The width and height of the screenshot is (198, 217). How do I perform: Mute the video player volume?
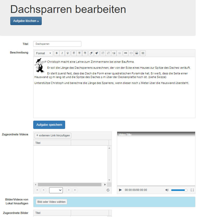tap(167, 190)
